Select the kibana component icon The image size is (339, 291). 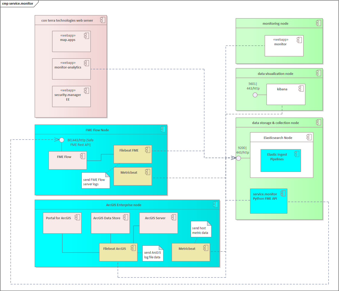pyautogui.click(x=301, y=89)
